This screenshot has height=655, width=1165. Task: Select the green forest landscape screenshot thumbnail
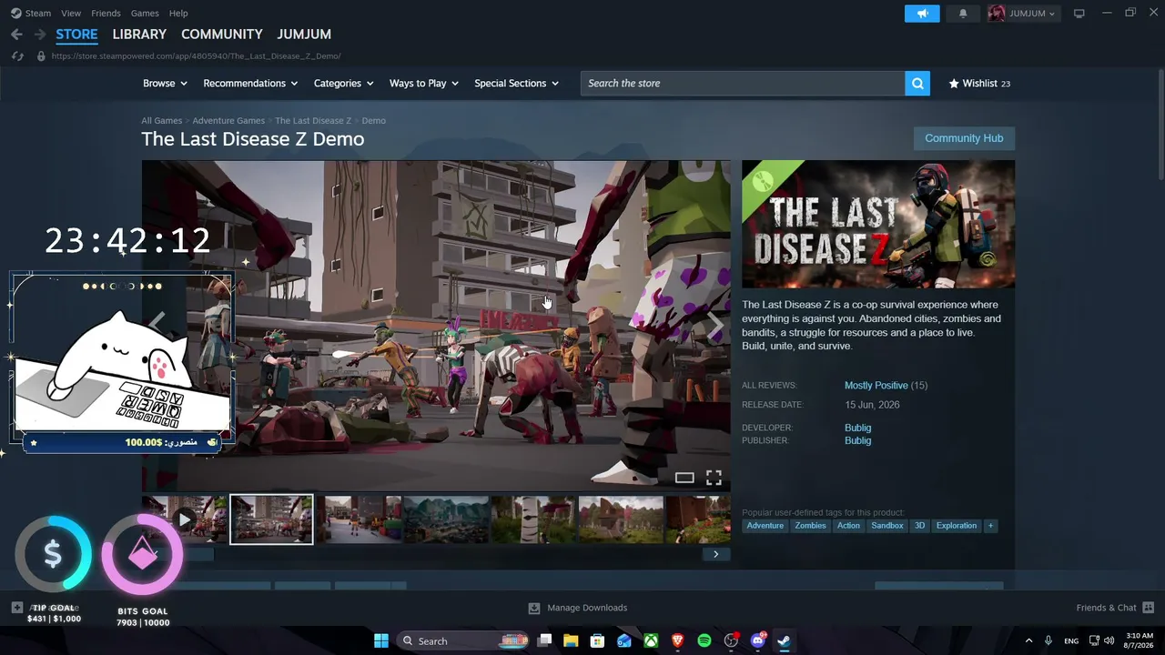pyautogui.click(x=446, y=519)
